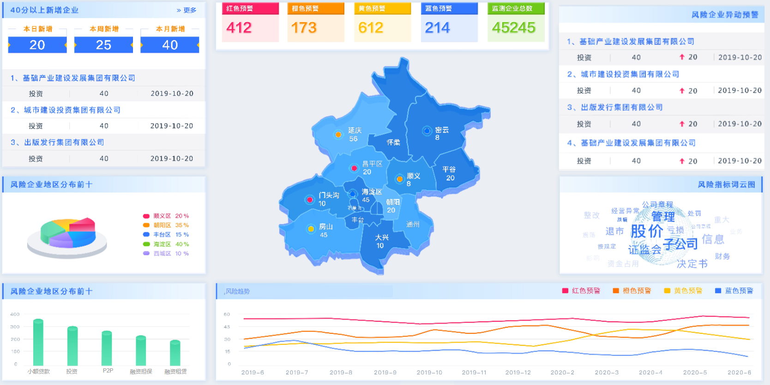Toggle 丰台区 15% pie legend item

coord(166,235)
